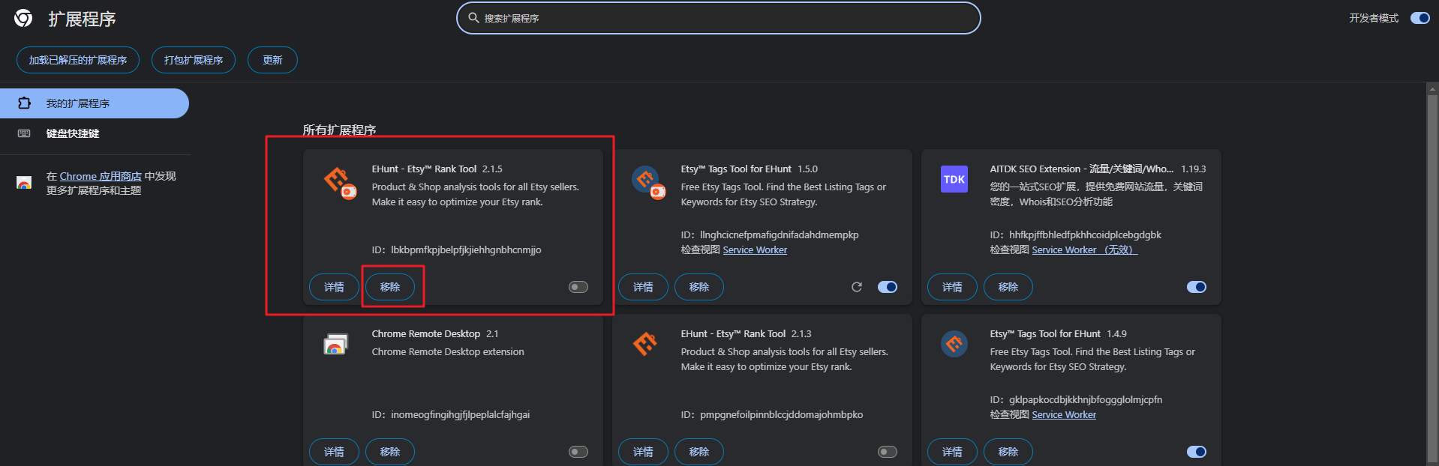Remove the EHunt Rank Tool 2.1.5 extension

(x=390, y=287)
